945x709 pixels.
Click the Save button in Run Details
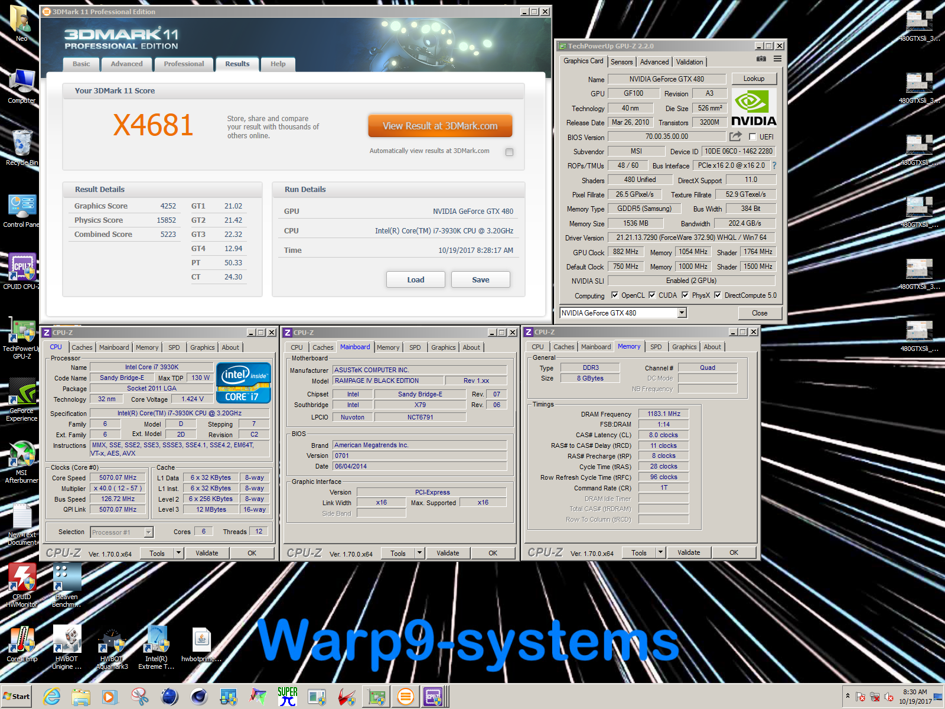tap(481, 279)
